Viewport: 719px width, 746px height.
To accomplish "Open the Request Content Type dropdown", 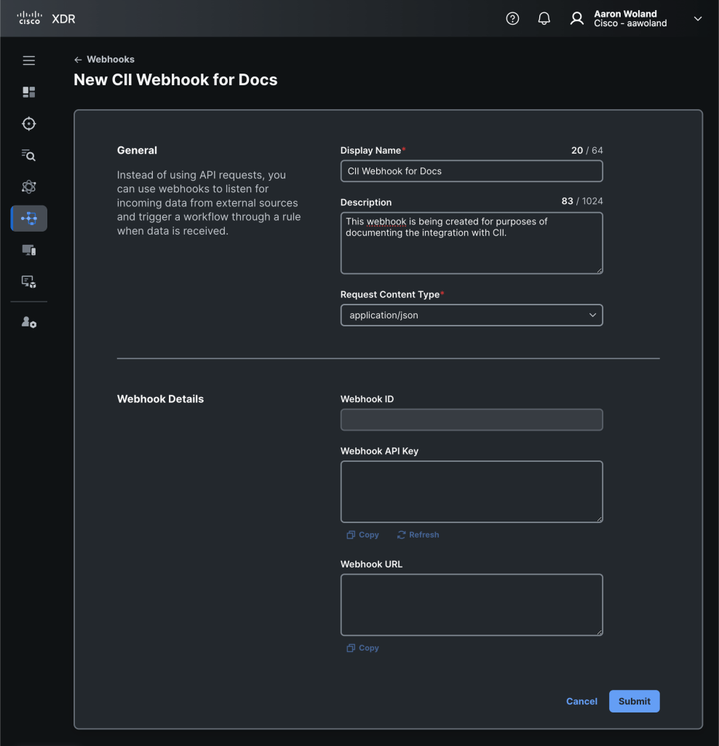I will (x=472, y=315).
